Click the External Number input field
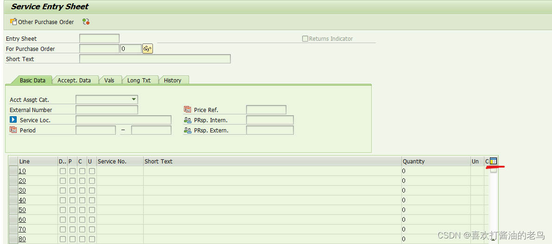Screen dimensions: 552x244 107,110
